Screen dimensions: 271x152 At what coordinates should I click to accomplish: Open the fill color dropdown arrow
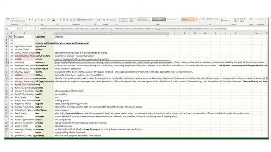pyautogui.click(x=51, y=20)
